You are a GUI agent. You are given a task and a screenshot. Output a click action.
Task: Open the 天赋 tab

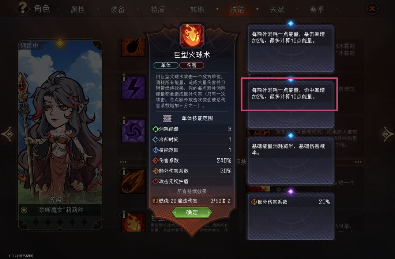pyautogui.click(x=277, y=9)
